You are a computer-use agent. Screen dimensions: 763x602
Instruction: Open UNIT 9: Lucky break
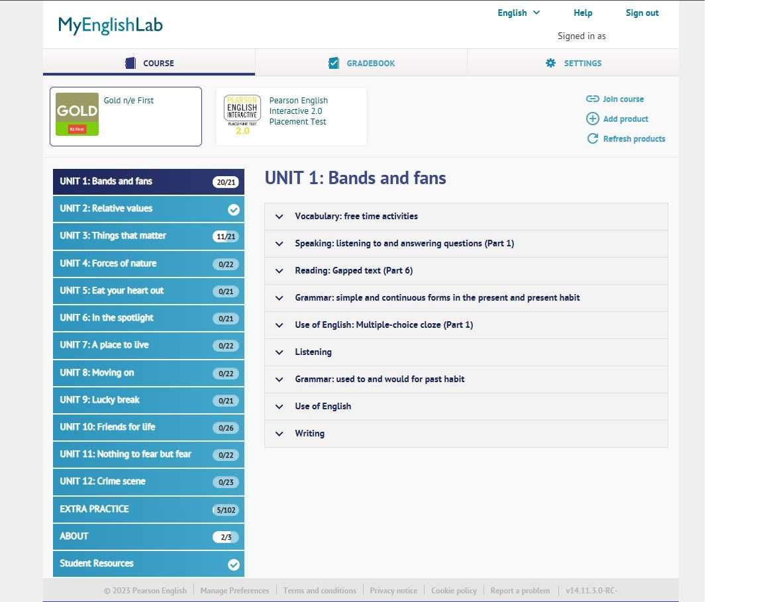point(148,401)
